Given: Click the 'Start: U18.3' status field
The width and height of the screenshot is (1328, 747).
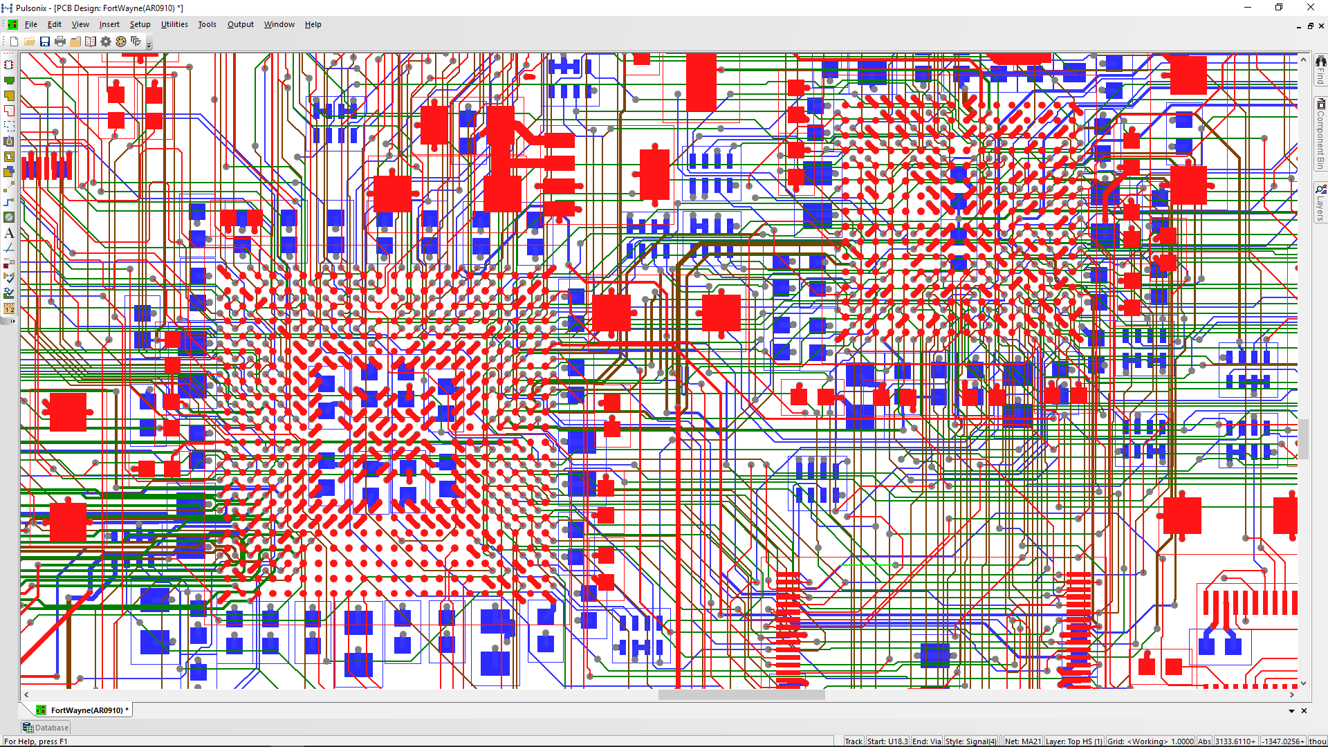Looking at the screenshot, I should click(x=887, y=741).
